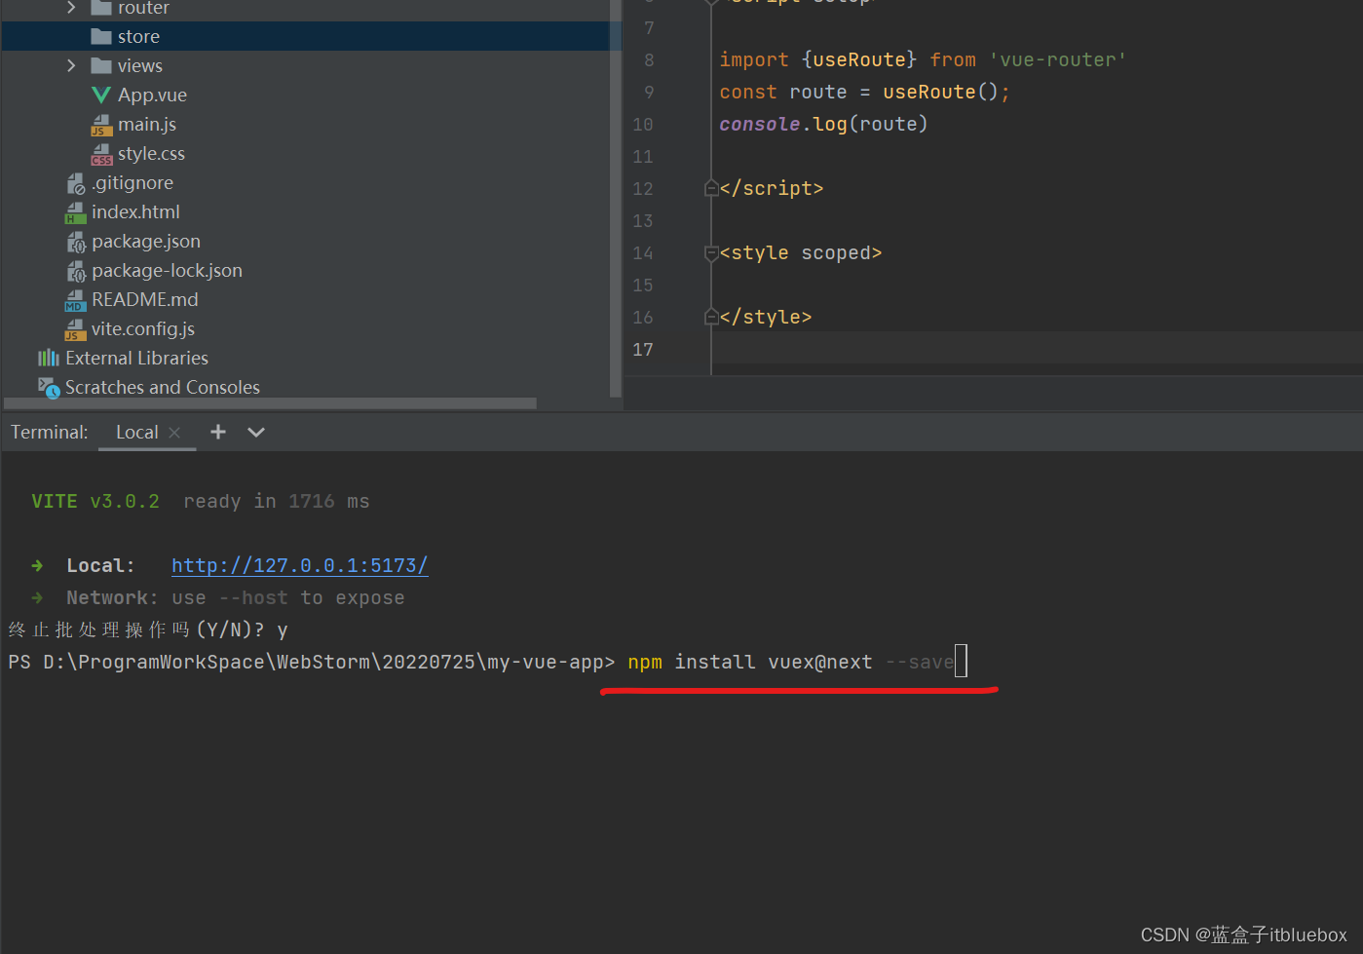The width and height of the screenshot is (1363, 954).
Task: Click the Markdown icon for README.md
Action: point(76,300)
